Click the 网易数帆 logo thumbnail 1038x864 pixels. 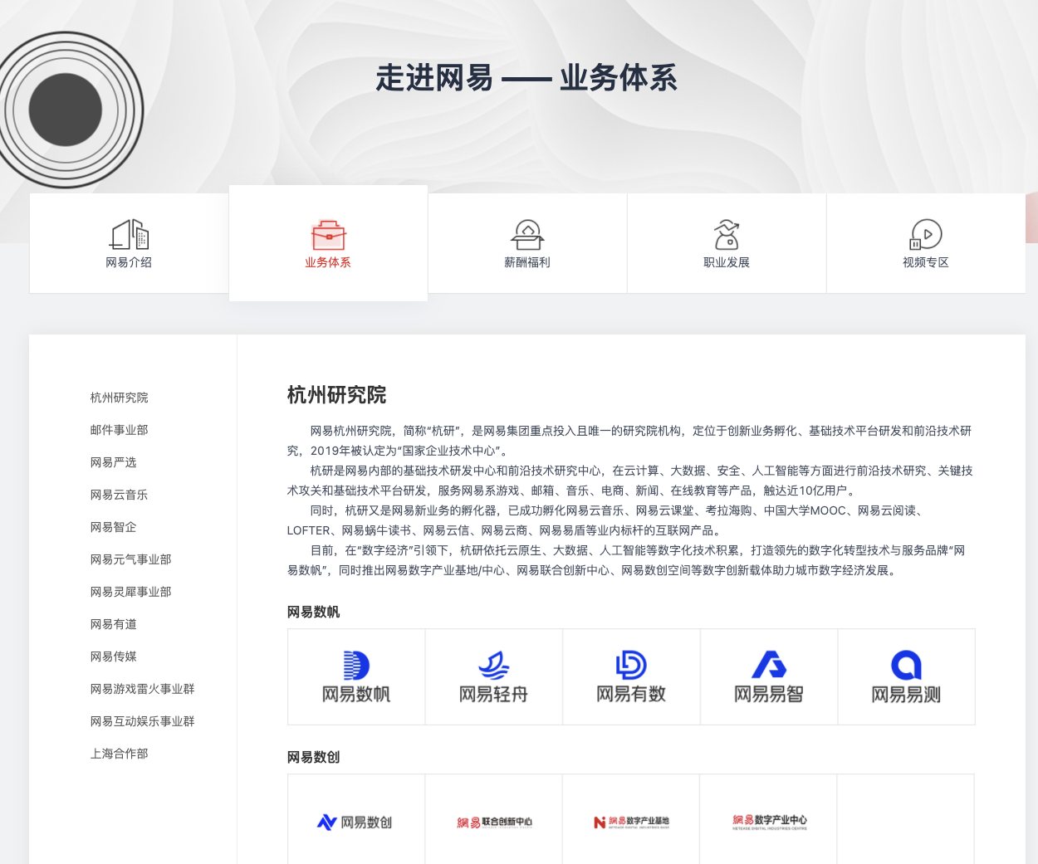pos(356,676)
